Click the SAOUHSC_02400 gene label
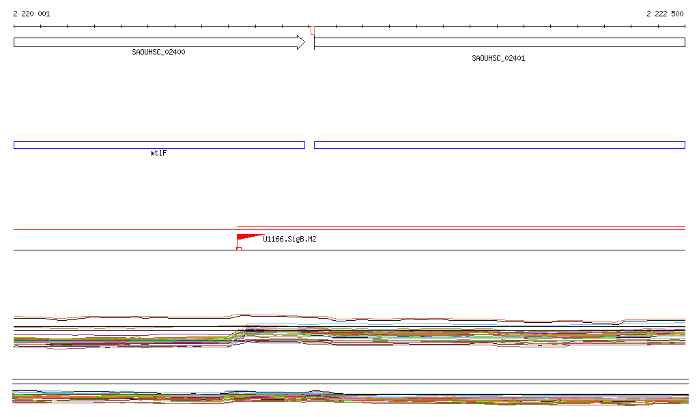This screenshot has width=699, height=417. click(158, 52)
